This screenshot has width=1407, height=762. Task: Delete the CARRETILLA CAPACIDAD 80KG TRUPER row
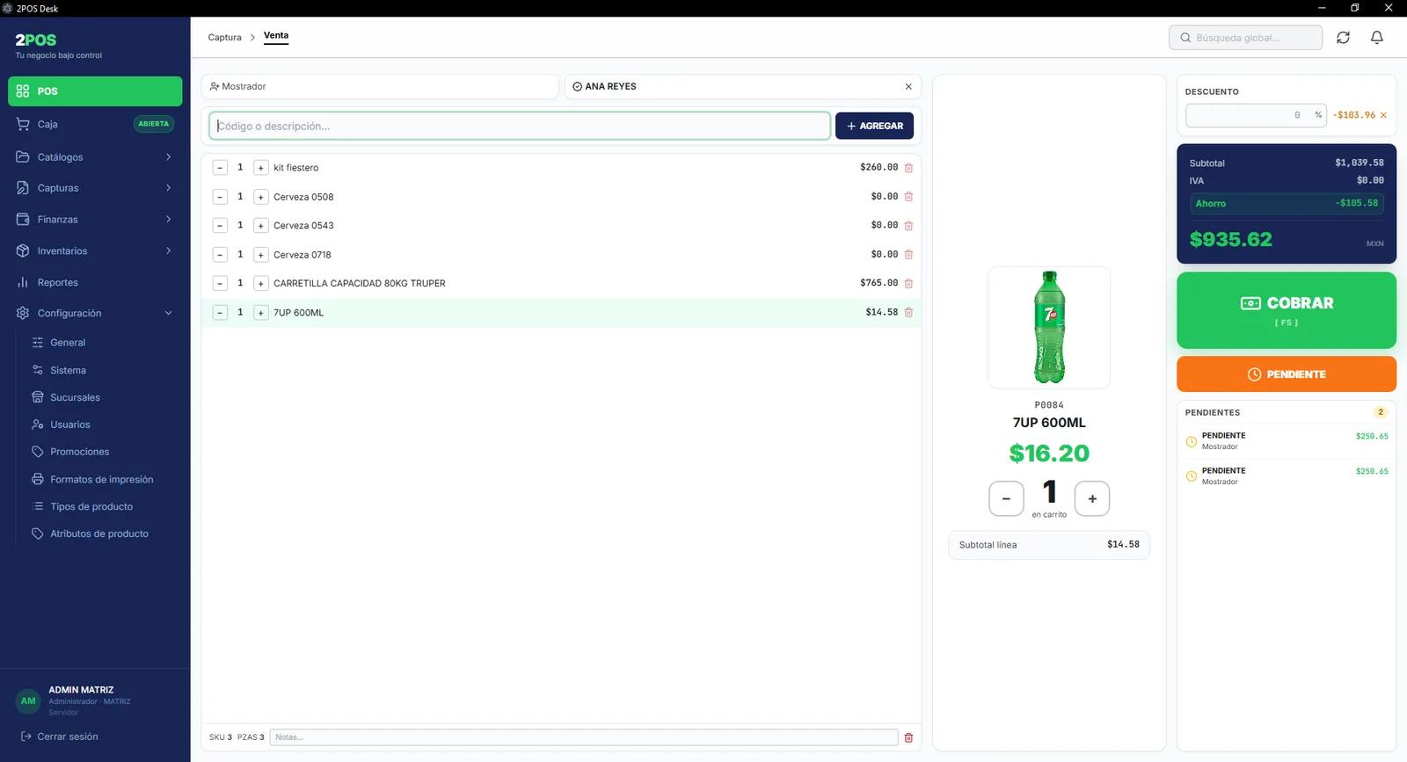coord(908,284)
